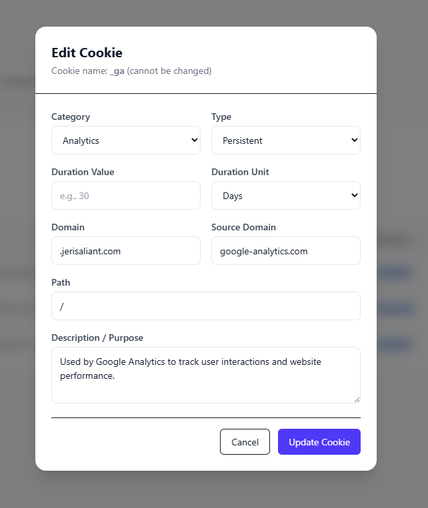Click the Source Domain label

click(243, 227)
